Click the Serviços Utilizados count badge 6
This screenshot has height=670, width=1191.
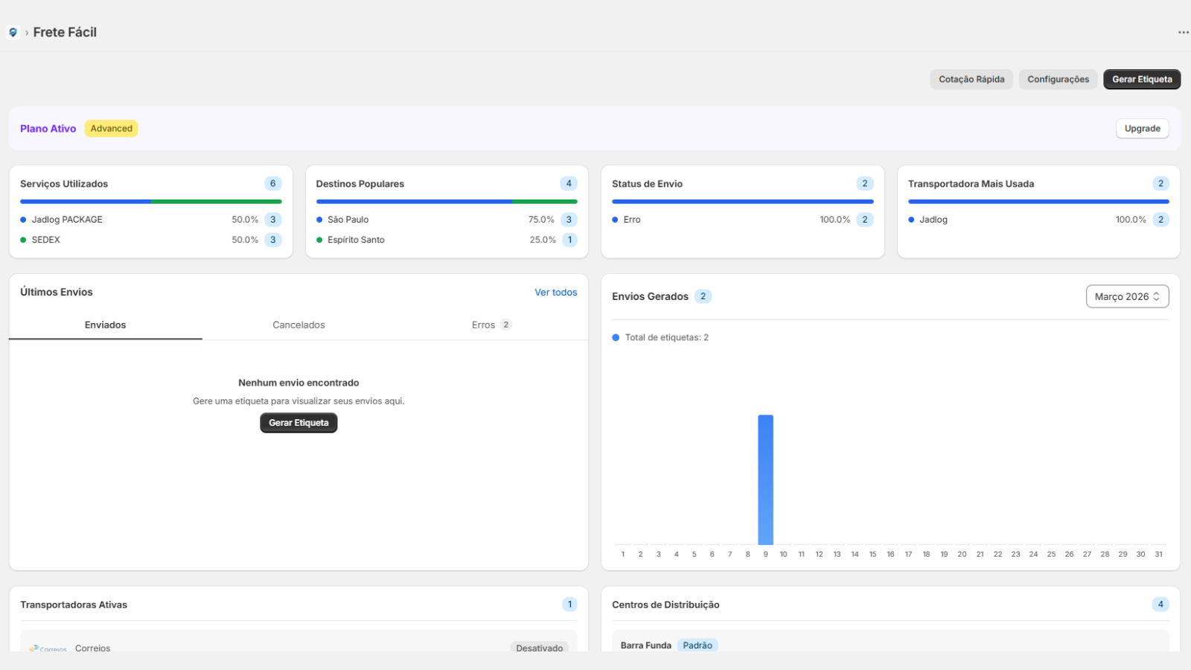(x=272, y=183)
